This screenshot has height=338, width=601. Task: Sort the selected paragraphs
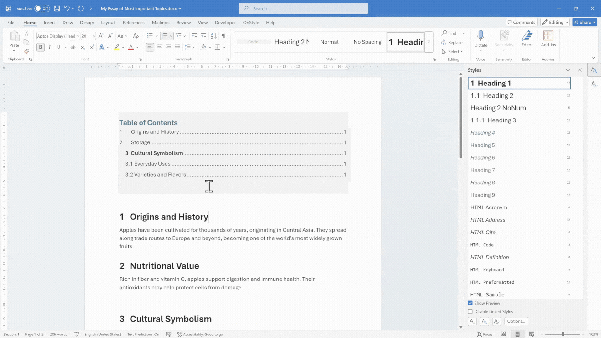pos(213,36)
